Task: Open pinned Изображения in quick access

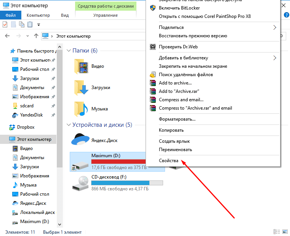Action: [30, 96]
